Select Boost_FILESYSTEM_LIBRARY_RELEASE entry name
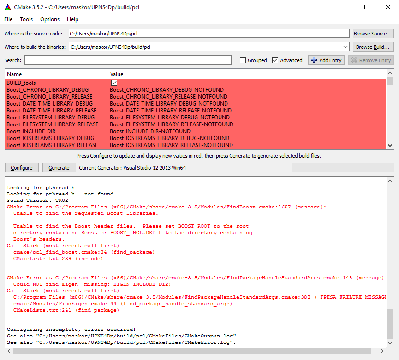The height and width of the screenshot is (360, 399). click(x=53, y=124)
